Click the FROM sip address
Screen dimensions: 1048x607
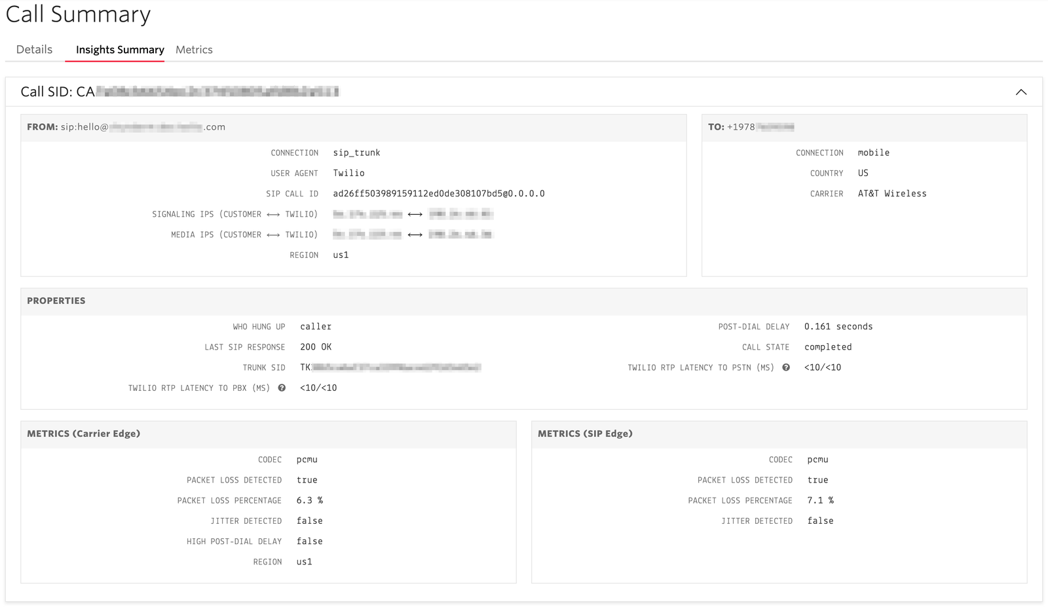pyautogui.click(x=144, y=126)
